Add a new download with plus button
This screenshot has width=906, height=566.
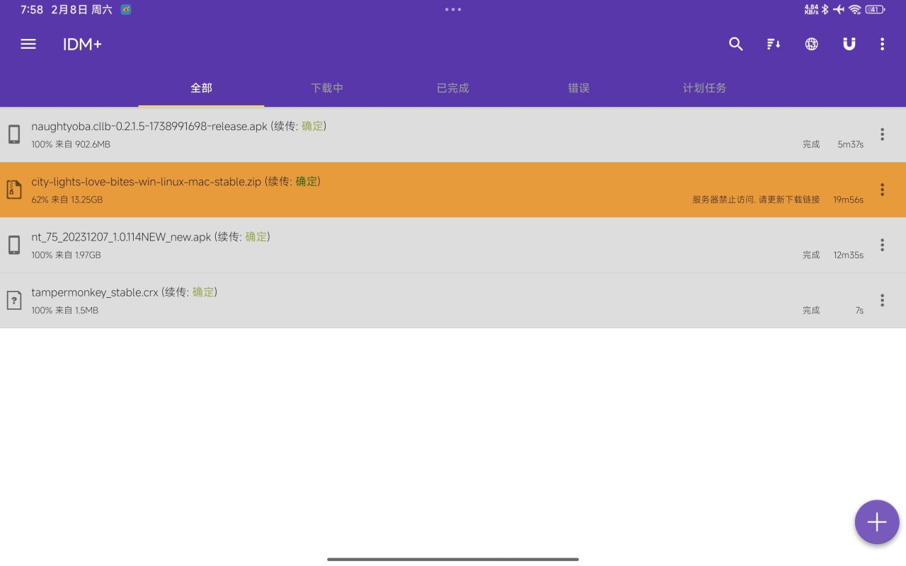(877, 522)
